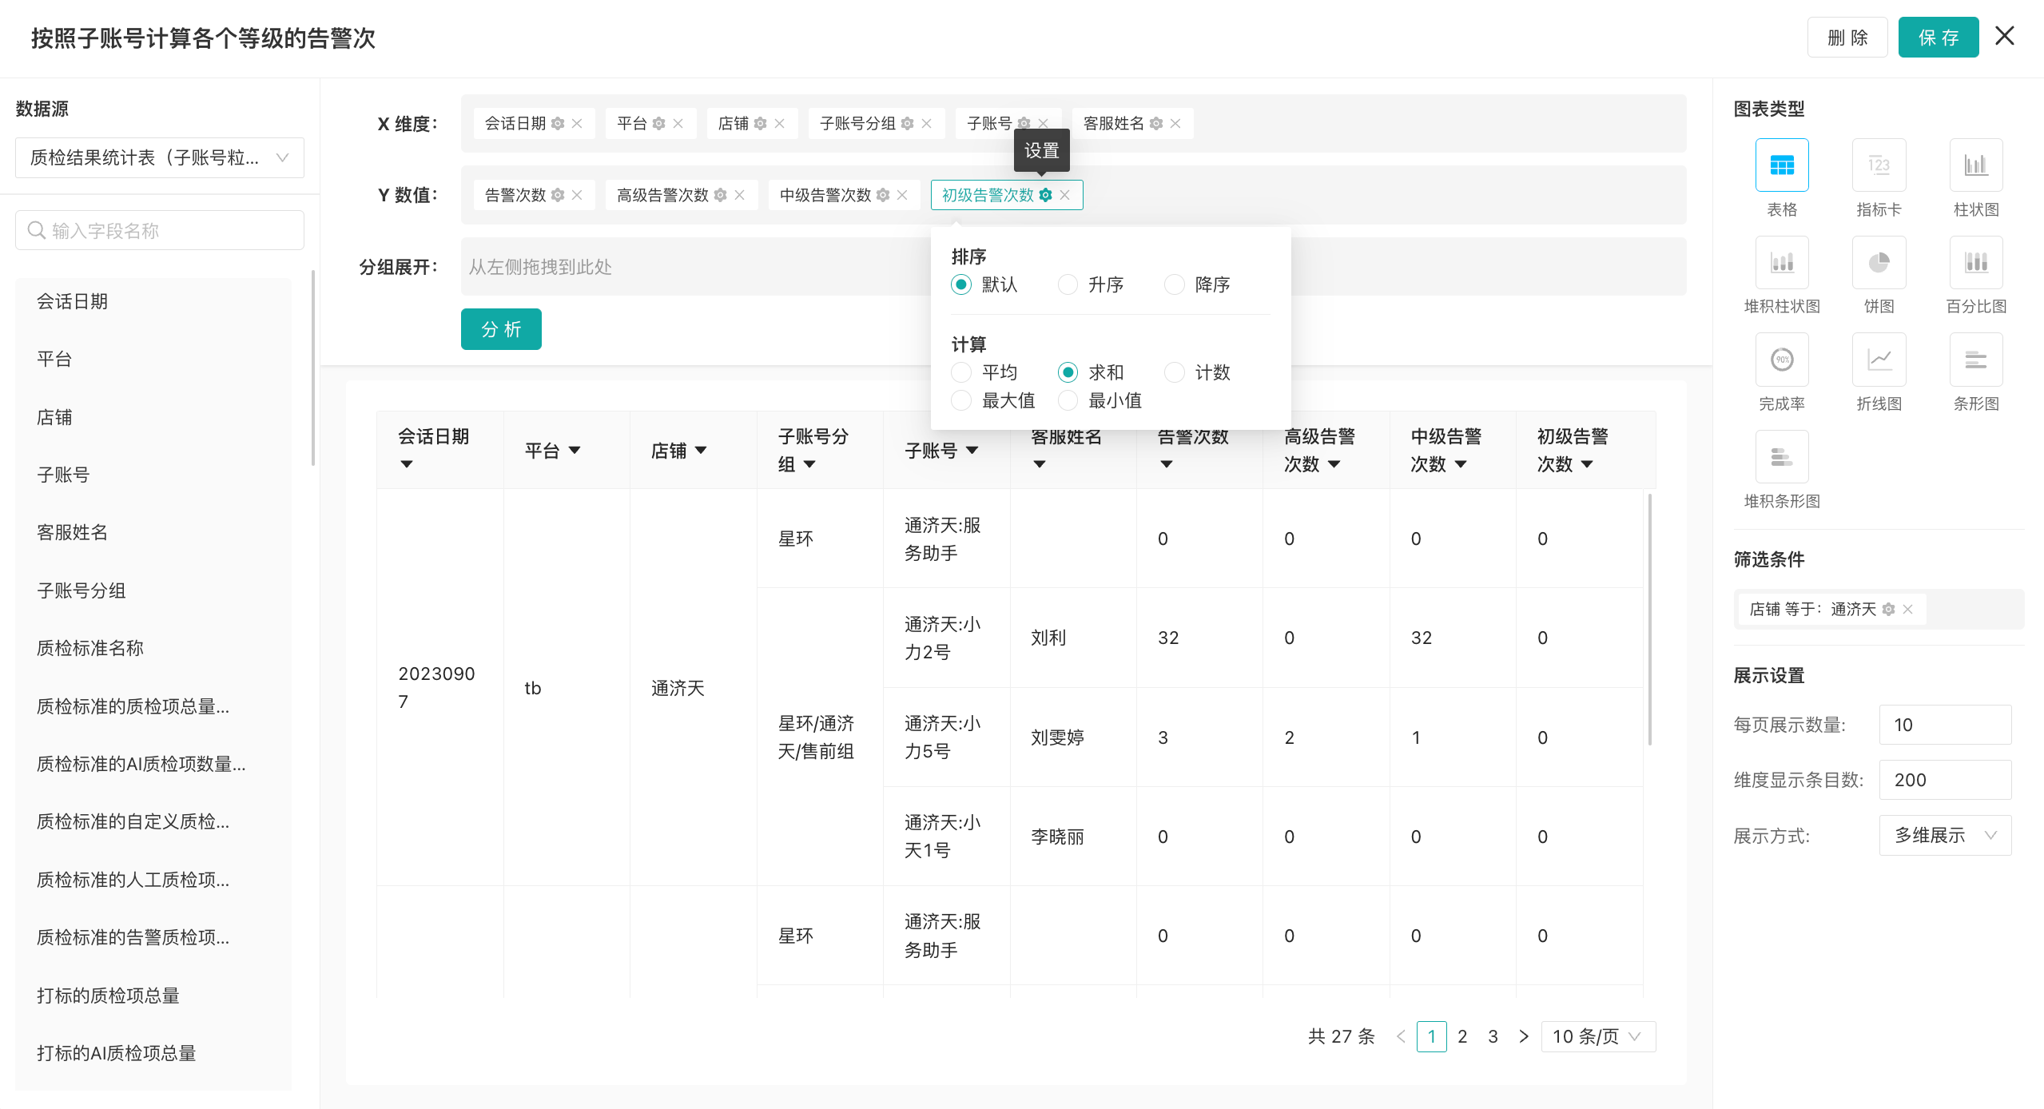Click the results table vertical scrollbar
The height and width of the screenshot is (1109, 2044).
(x=1649, y=619)
